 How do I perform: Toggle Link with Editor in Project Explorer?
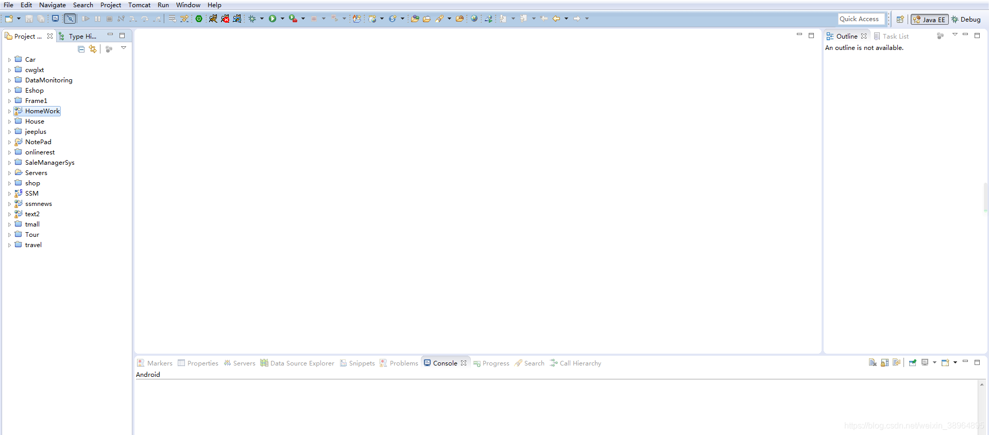click(x=93, y=49)
